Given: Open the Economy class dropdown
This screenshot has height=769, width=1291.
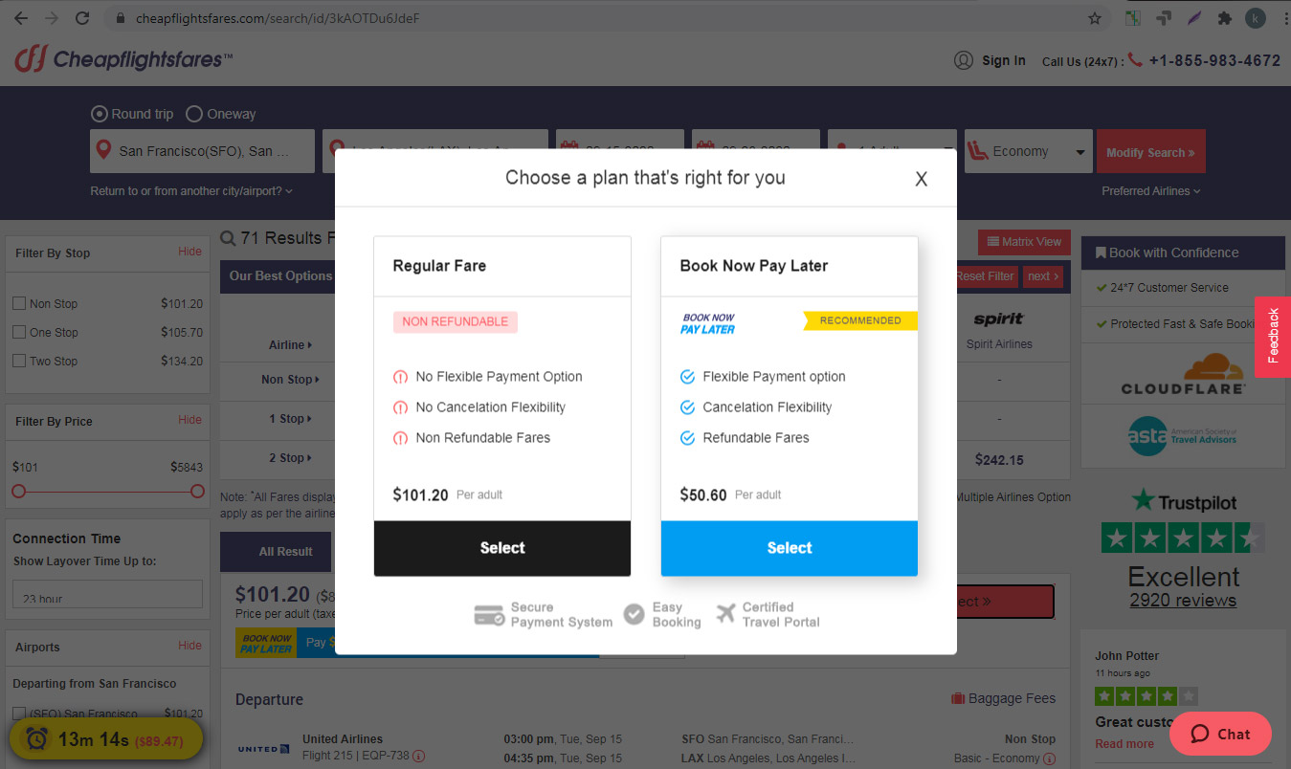Looking at the screenshot, I should click(x=1028, y=151).
